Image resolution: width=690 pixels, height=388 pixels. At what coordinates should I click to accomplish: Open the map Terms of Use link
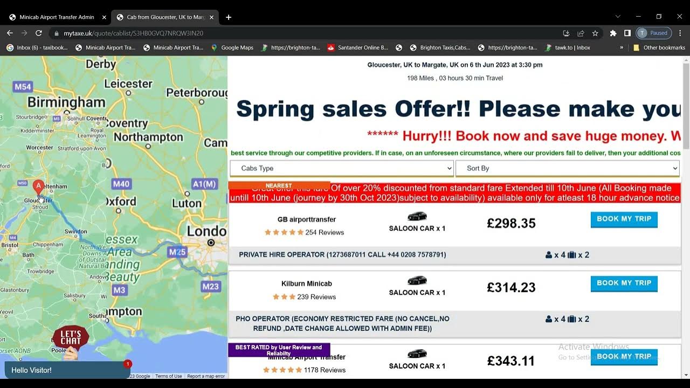coord(169,376)
